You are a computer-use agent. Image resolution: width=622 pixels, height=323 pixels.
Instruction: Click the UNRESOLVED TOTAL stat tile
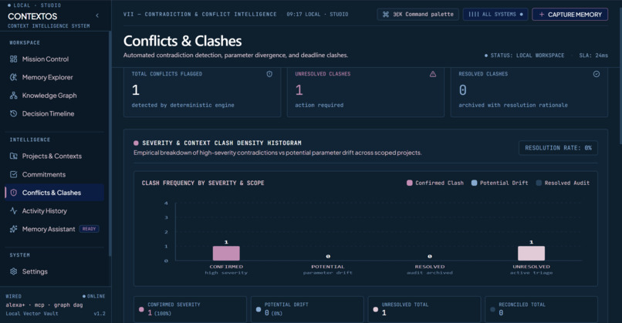424,309
